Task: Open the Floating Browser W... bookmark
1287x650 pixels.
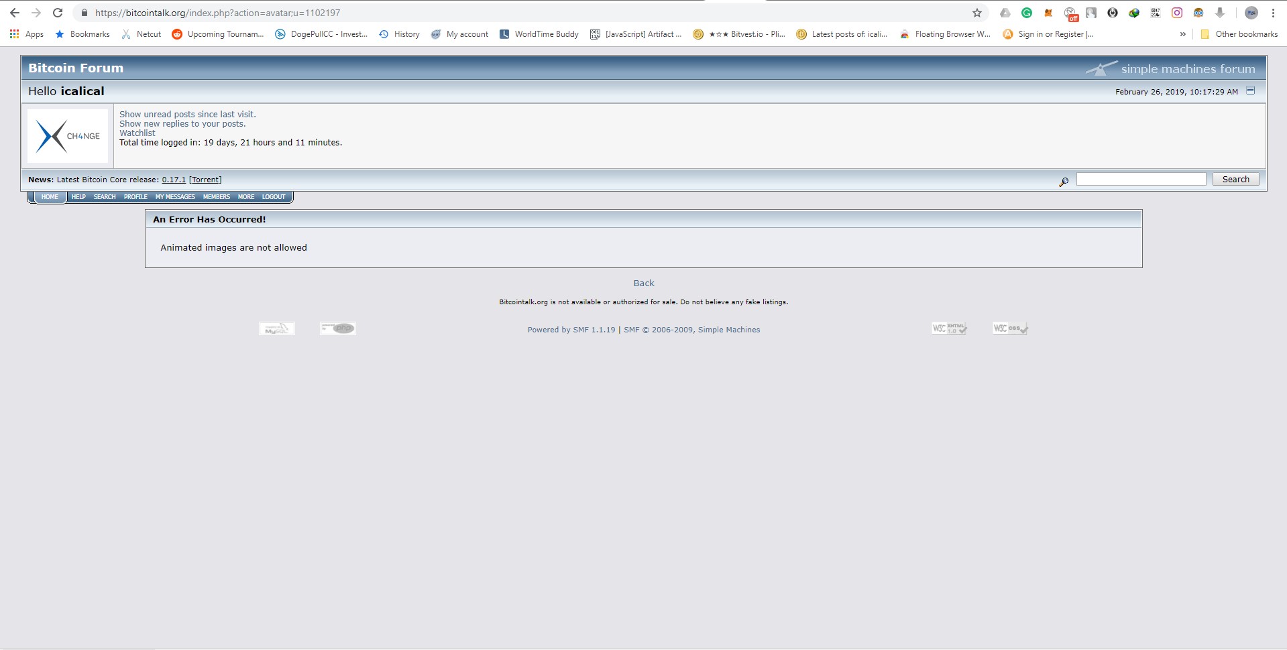Action: click(945, 34)
